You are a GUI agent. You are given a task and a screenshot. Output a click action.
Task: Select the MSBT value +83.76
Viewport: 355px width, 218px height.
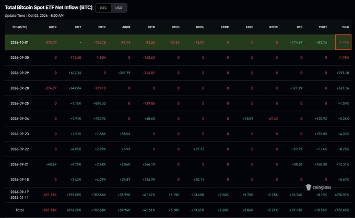322,43
